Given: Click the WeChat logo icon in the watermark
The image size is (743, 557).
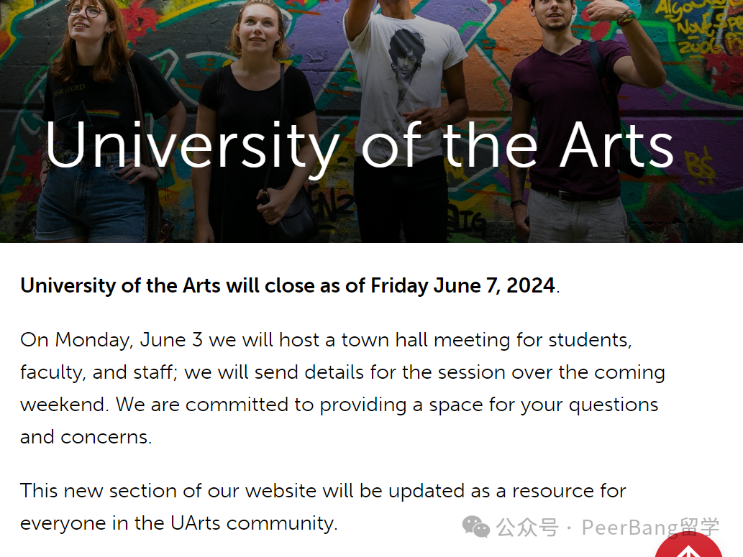Looking at the screenshot, I should (475, 527).
